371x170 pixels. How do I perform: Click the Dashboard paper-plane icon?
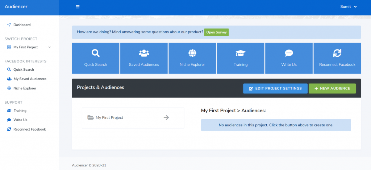[9, 25]
